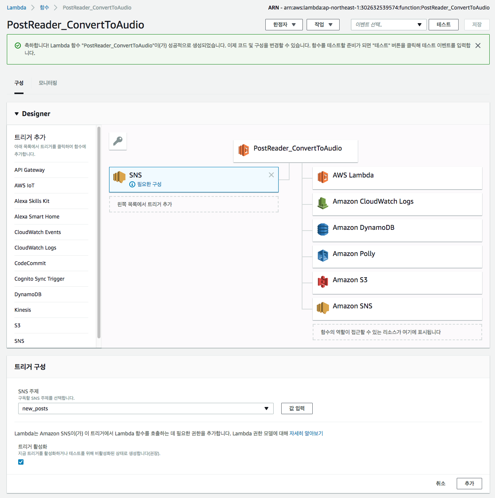Go to the Lambda breadcrumb link
Viewport: 495px width, 498px height.
click(x=17, y=8)
